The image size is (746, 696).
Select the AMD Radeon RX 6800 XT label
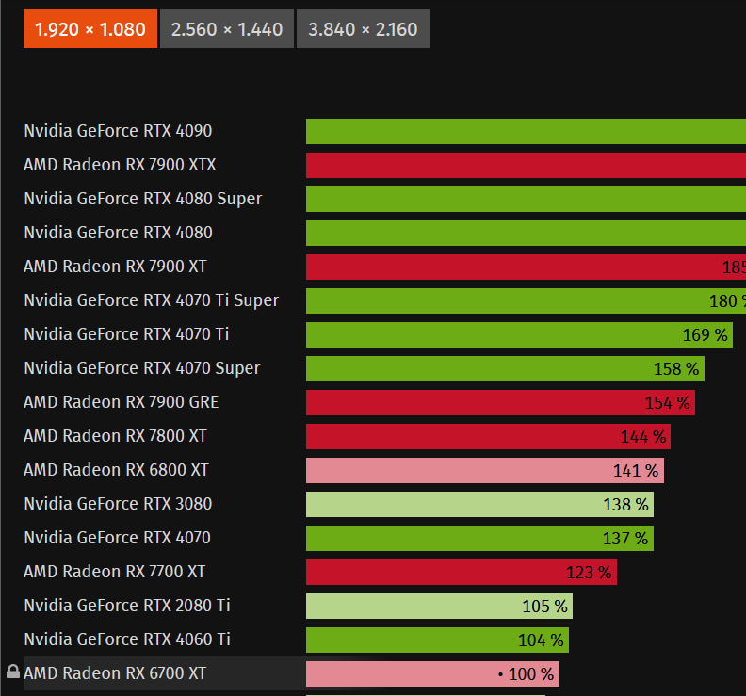[x=116, y=470]
